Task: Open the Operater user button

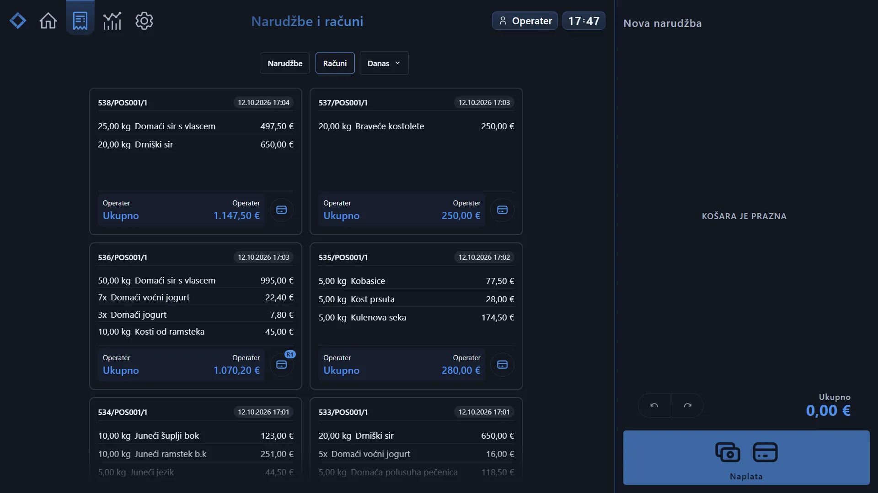Action: tap(525, 21)
